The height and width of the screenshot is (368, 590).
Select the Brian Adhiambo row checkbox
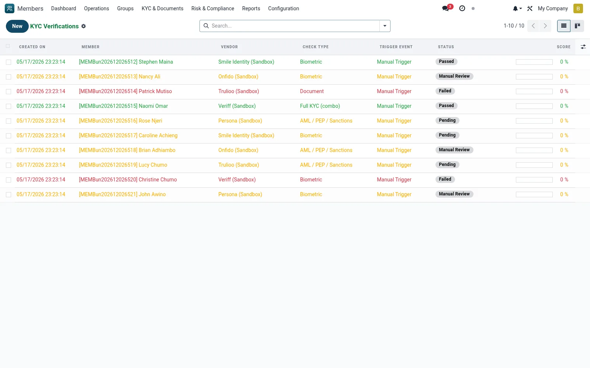(8, 151)
